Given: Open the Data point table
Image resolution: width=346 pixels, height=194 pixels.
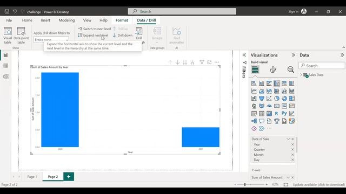Looking at the screenshot, I should click(21, 36).
